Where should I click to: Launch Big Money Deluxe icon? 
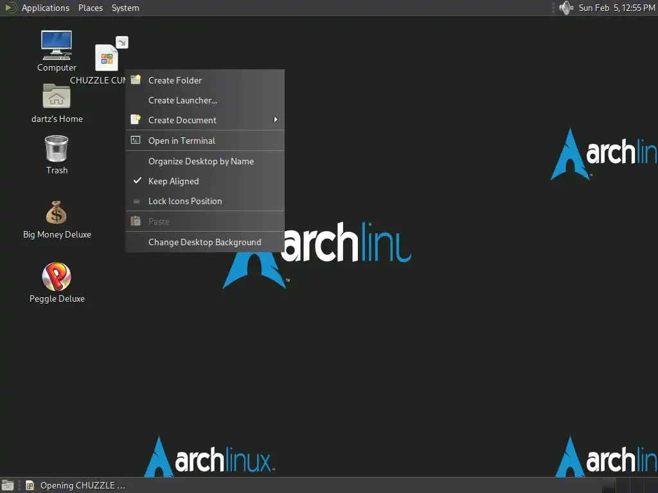click(57, 212)
